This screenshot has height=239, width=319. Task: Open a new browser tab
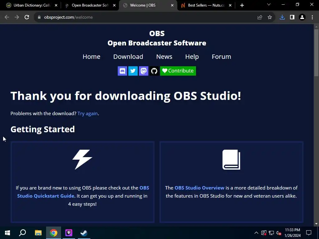[242, 5]
